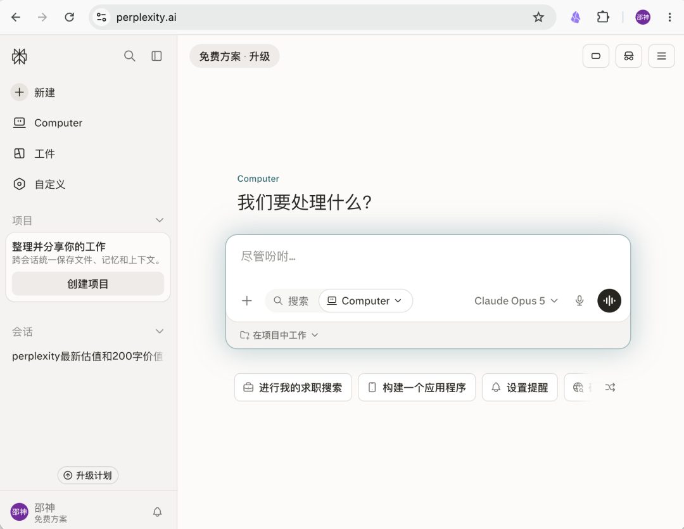Open the hamburger menu at top right

pos(661,56)
